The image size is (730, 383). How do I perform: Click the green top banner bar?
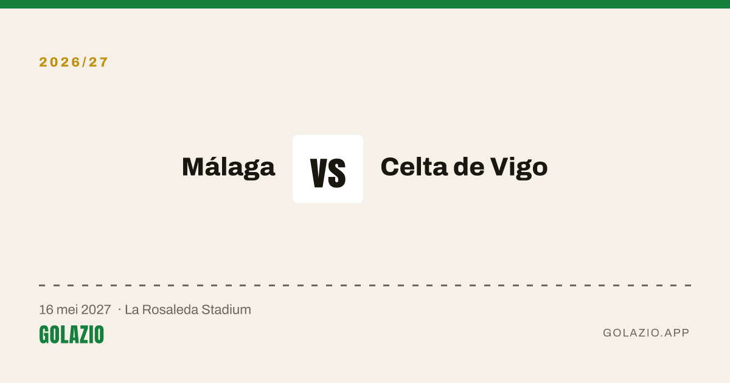(x=365, y=4)
